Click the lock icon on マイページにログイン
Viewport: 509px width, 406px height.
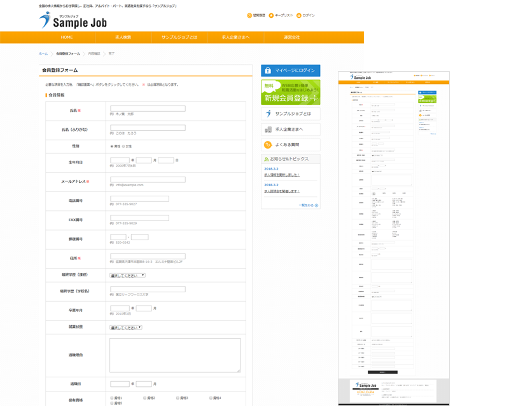click(268, 71)
